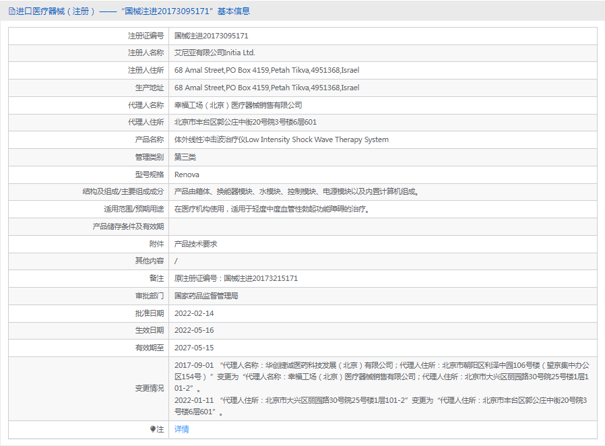Select agent address 北京市丰台区郭公庄中街20号院3号楼6层601
This screenshot has width=605, height=446.
pyautogui.click(x=245, y=123)
